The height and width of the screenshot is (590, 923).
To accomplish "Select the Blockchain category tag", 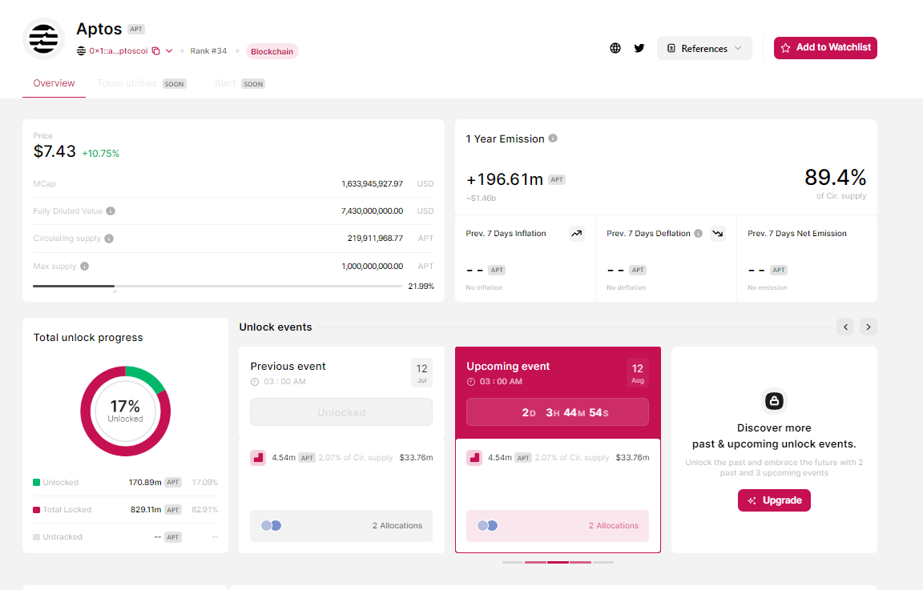I will 272,51.
